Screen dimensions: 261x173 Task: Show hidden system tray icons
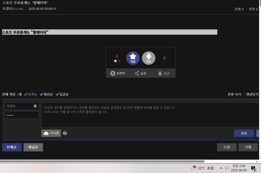point(221,168)
